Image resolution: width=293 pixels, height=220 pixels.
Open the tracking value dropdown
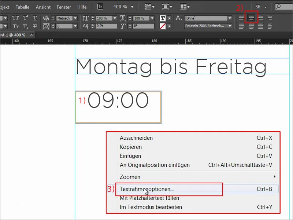coord(75,26)
